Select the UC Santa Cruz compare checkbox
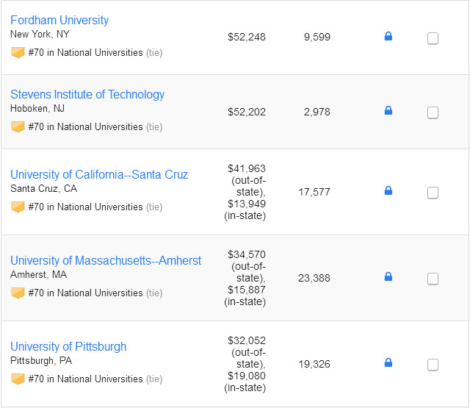Screen dimensions: 470x408 pos(433,193)
